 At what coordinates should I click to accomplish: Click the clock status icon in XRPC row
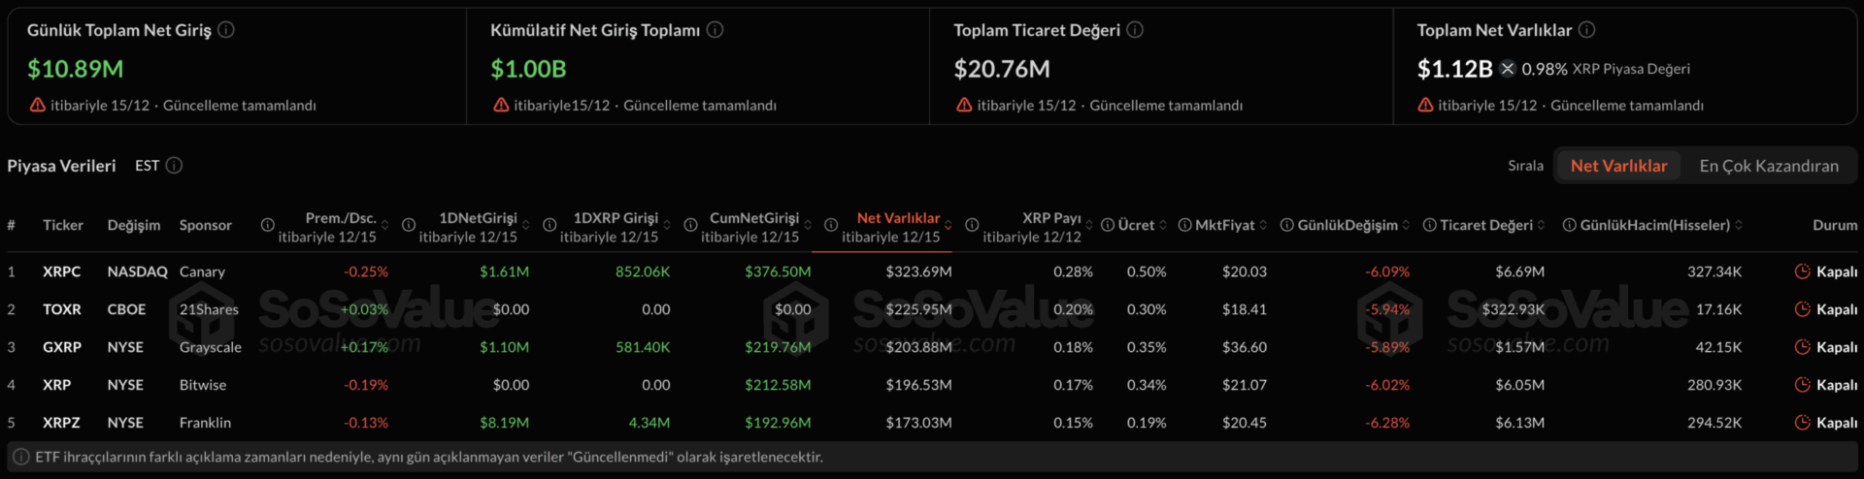(x=1802, y=271)
